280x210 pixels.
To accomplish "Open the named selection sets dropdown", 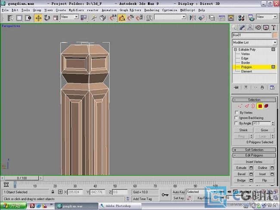I will (170, 17).
